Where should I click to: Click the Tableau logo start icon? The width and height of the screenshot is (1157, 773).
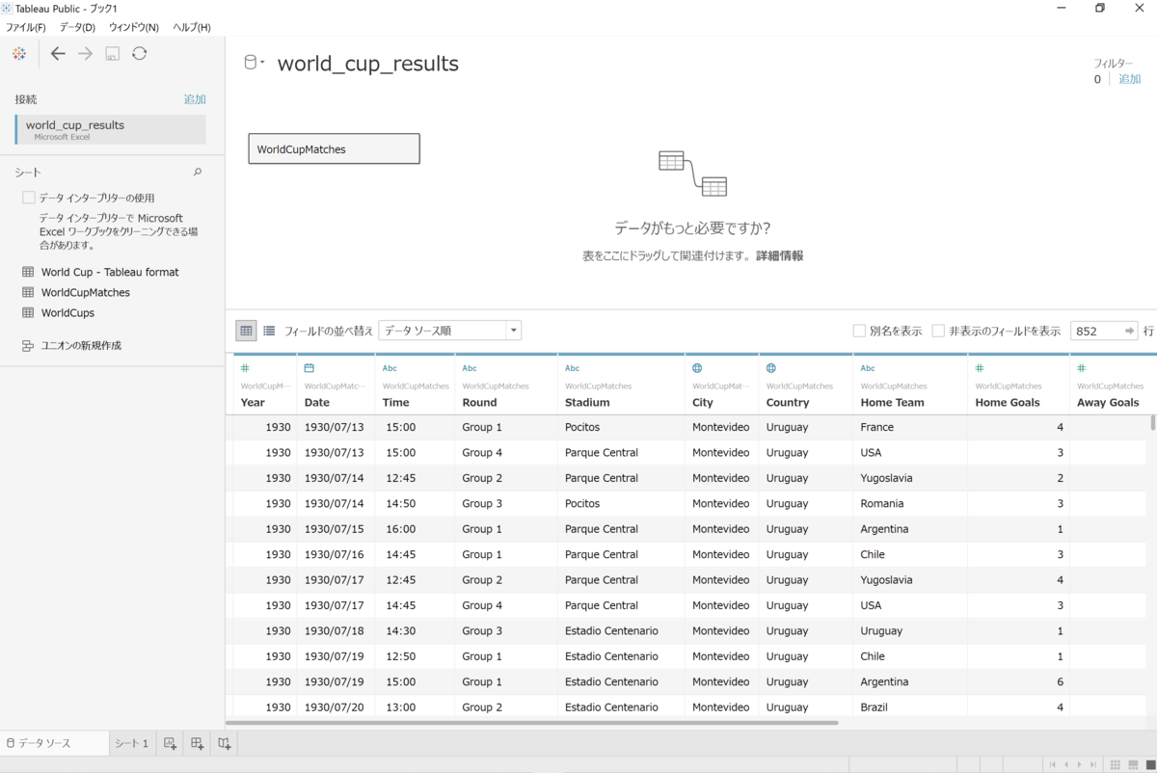pyautogui.click(x=19, y=54)
